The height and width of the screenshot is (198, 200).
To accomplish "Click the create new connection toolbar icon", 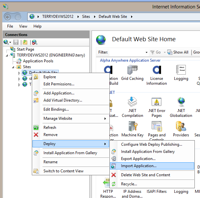I will tap(6, 42).
